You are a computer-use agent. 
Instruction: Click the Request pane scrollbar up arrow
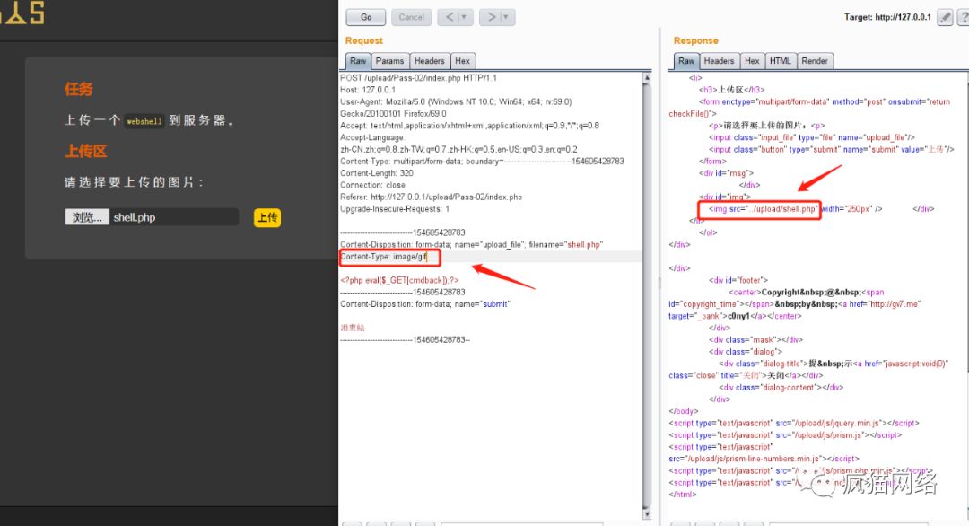(x=647, y=78)
